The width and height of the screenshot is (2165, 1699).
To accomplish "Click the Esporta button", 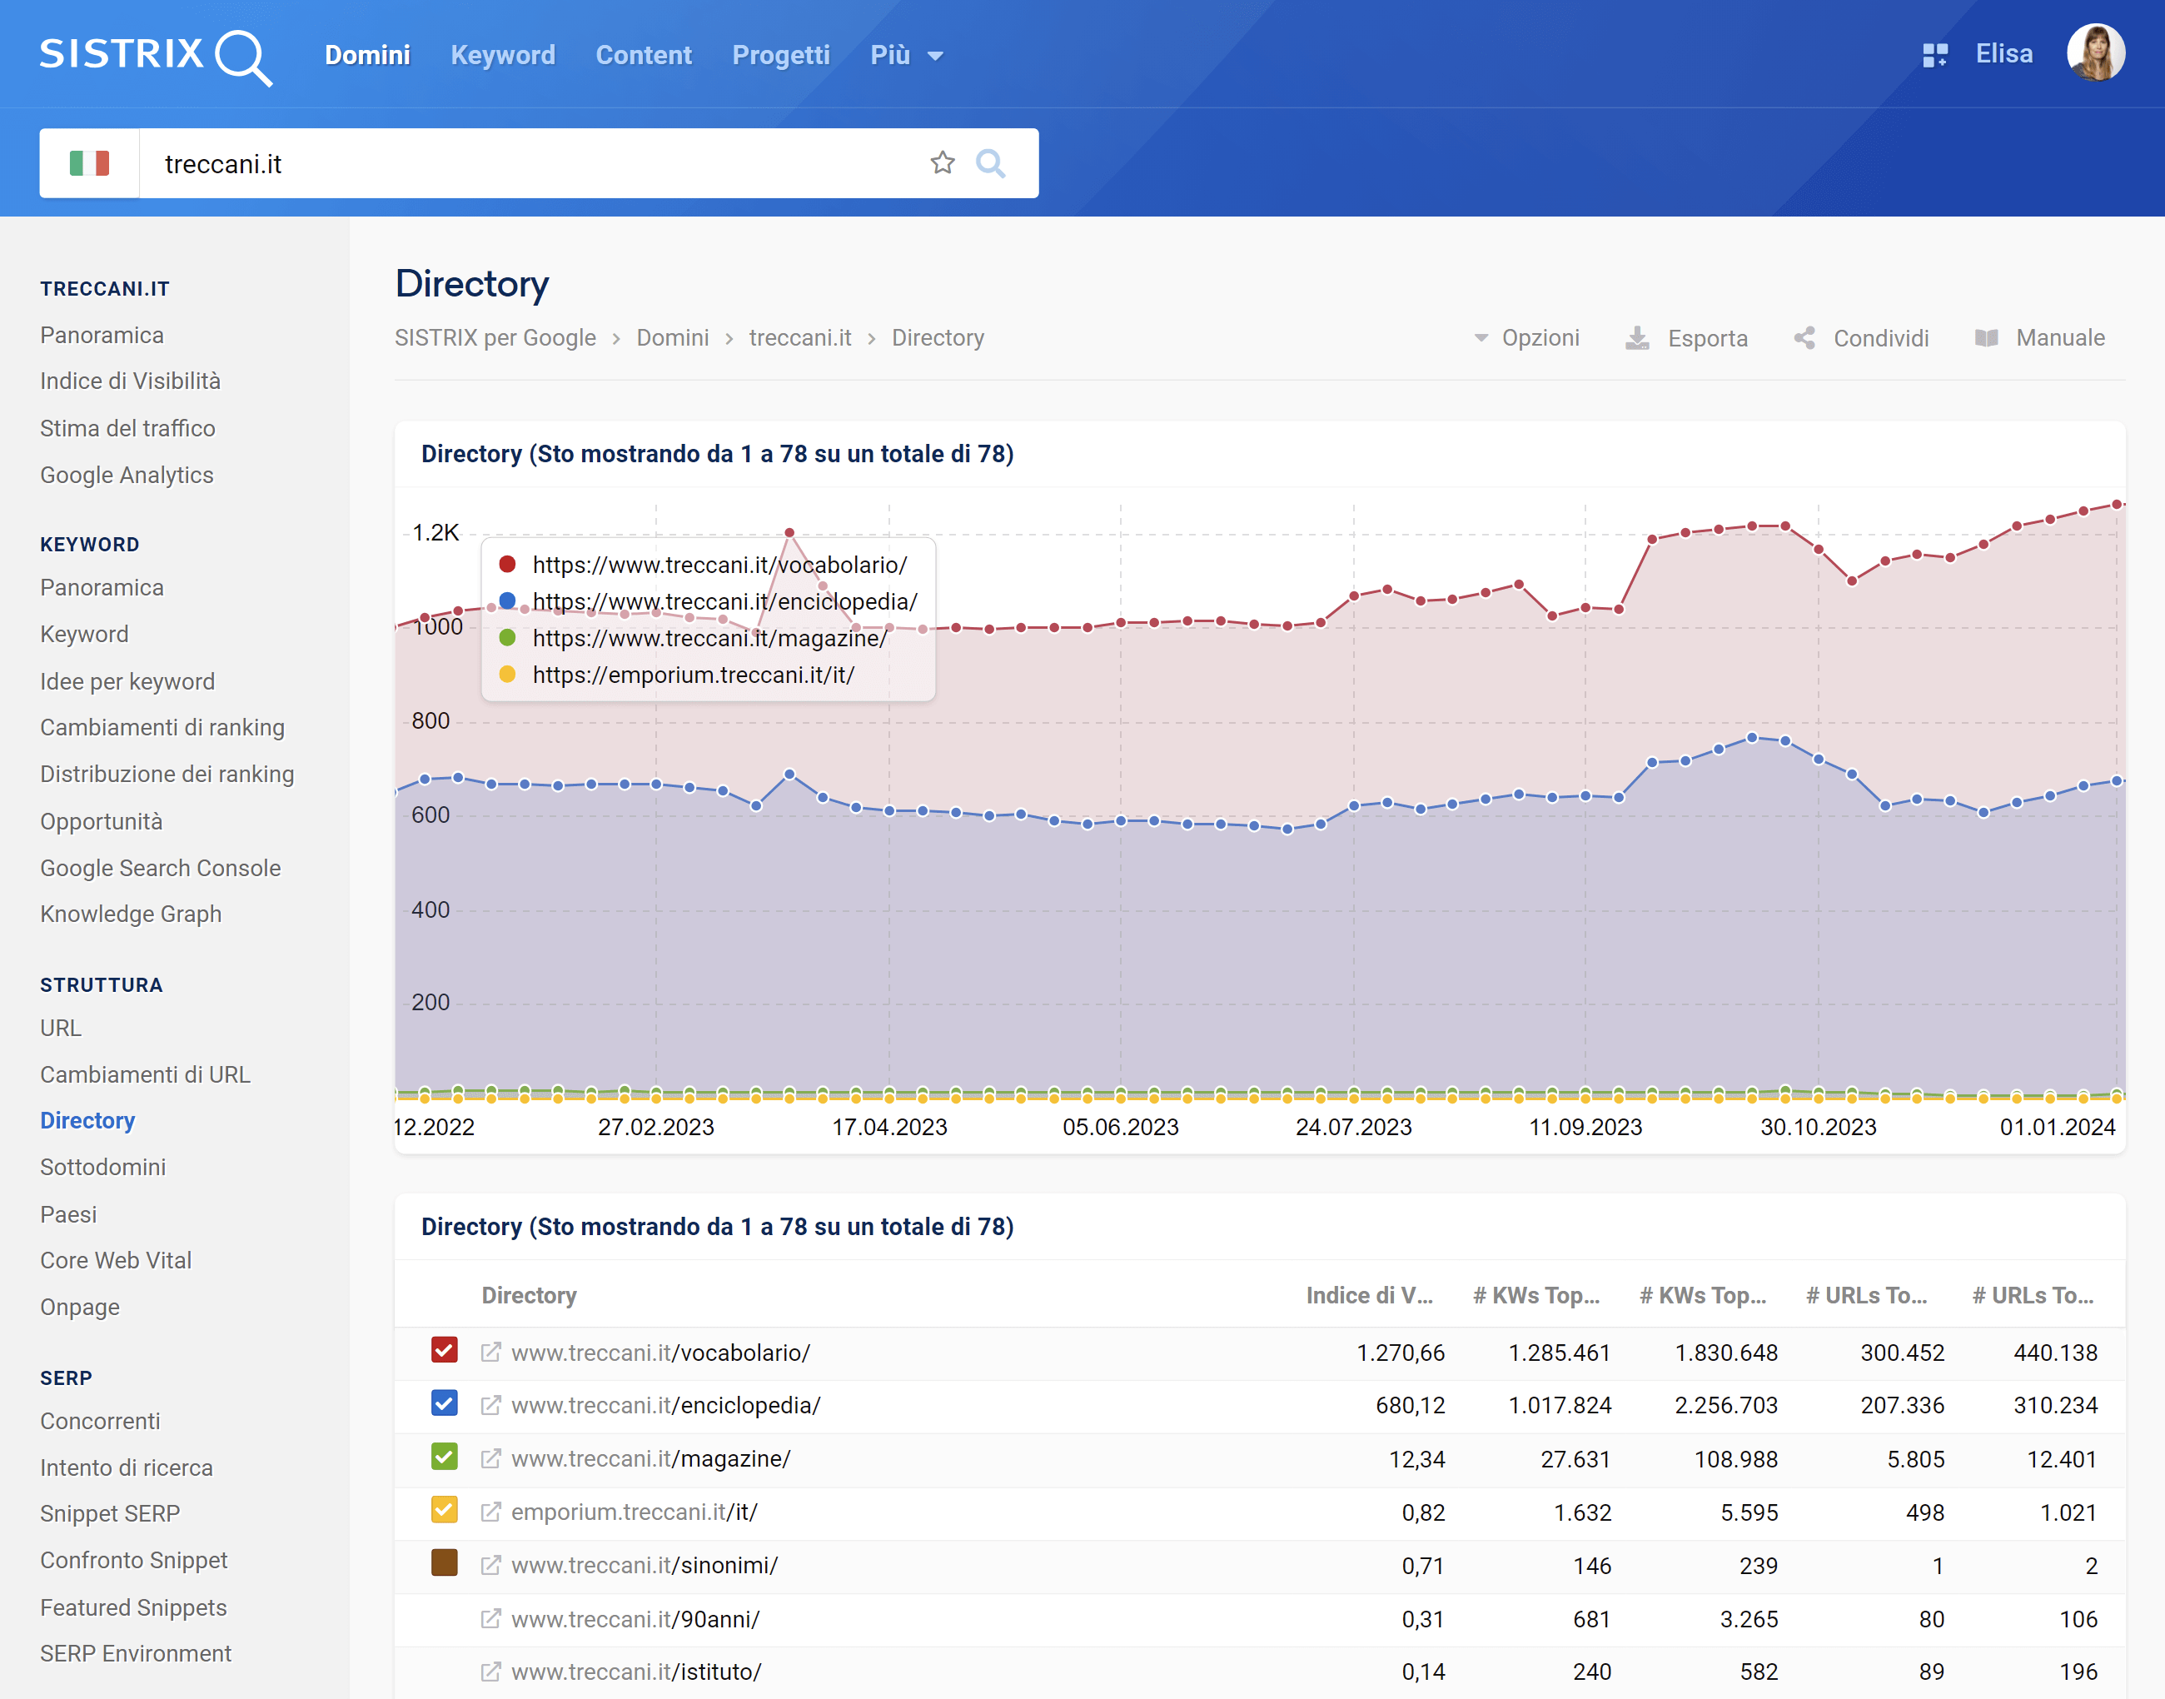I will tap(1685, 338).
